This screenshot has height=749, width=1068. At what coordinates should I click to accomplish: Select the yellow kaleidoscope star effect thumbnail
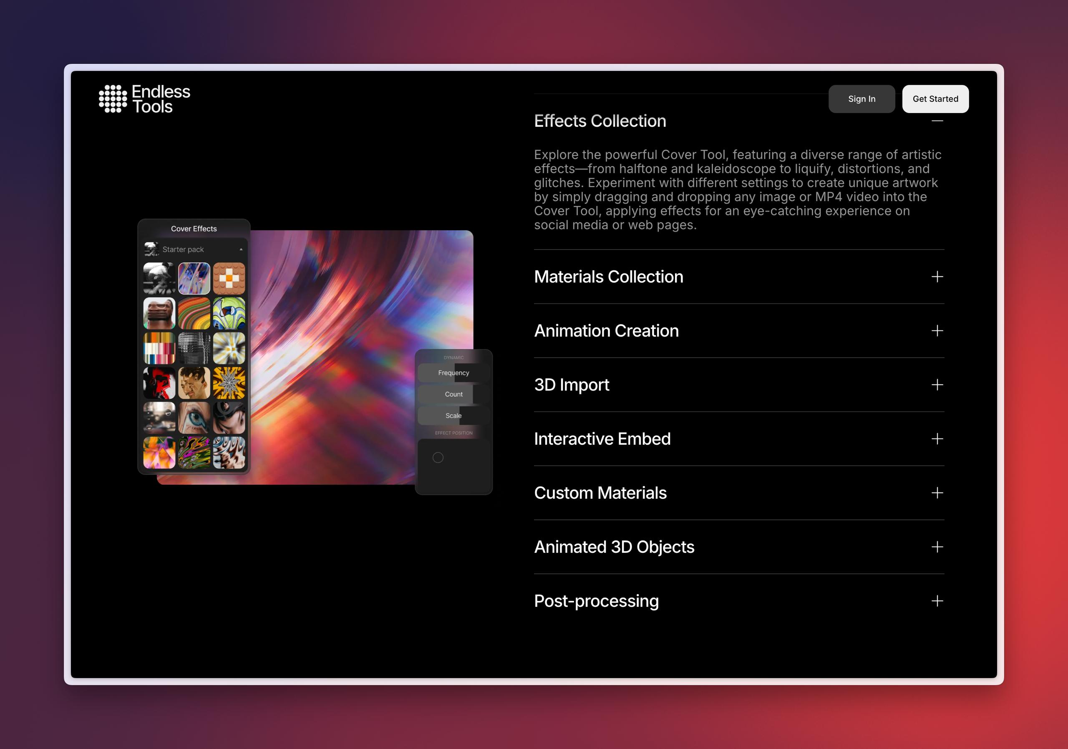229,383
